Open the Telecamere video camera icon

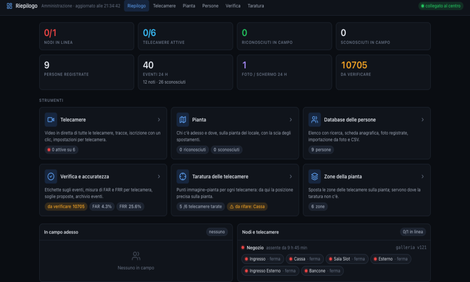51,120
